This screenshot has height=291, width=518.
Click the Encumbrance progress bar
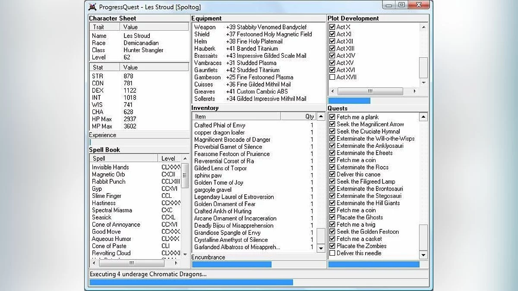click(259, 264)
